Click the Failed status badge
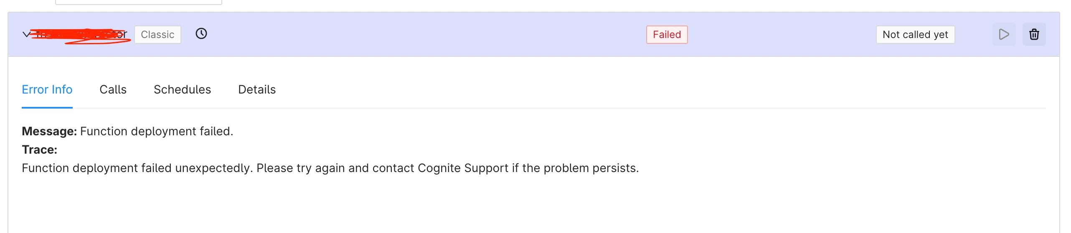Viewport: 1071px width, 233px height. coord(667,35)
